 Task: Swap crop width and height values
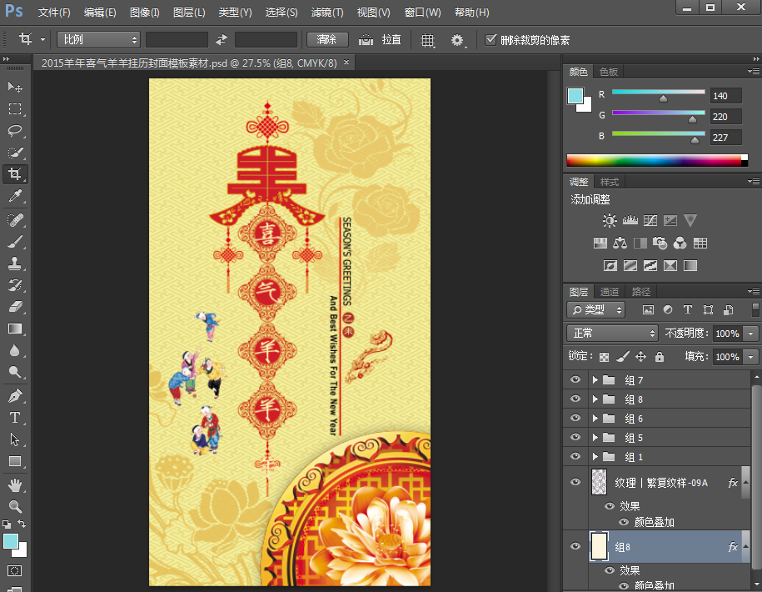[222, 40]
